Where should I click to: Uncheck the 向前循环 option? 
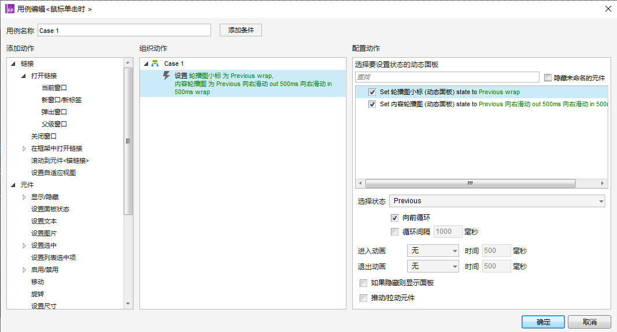point(395,217)
